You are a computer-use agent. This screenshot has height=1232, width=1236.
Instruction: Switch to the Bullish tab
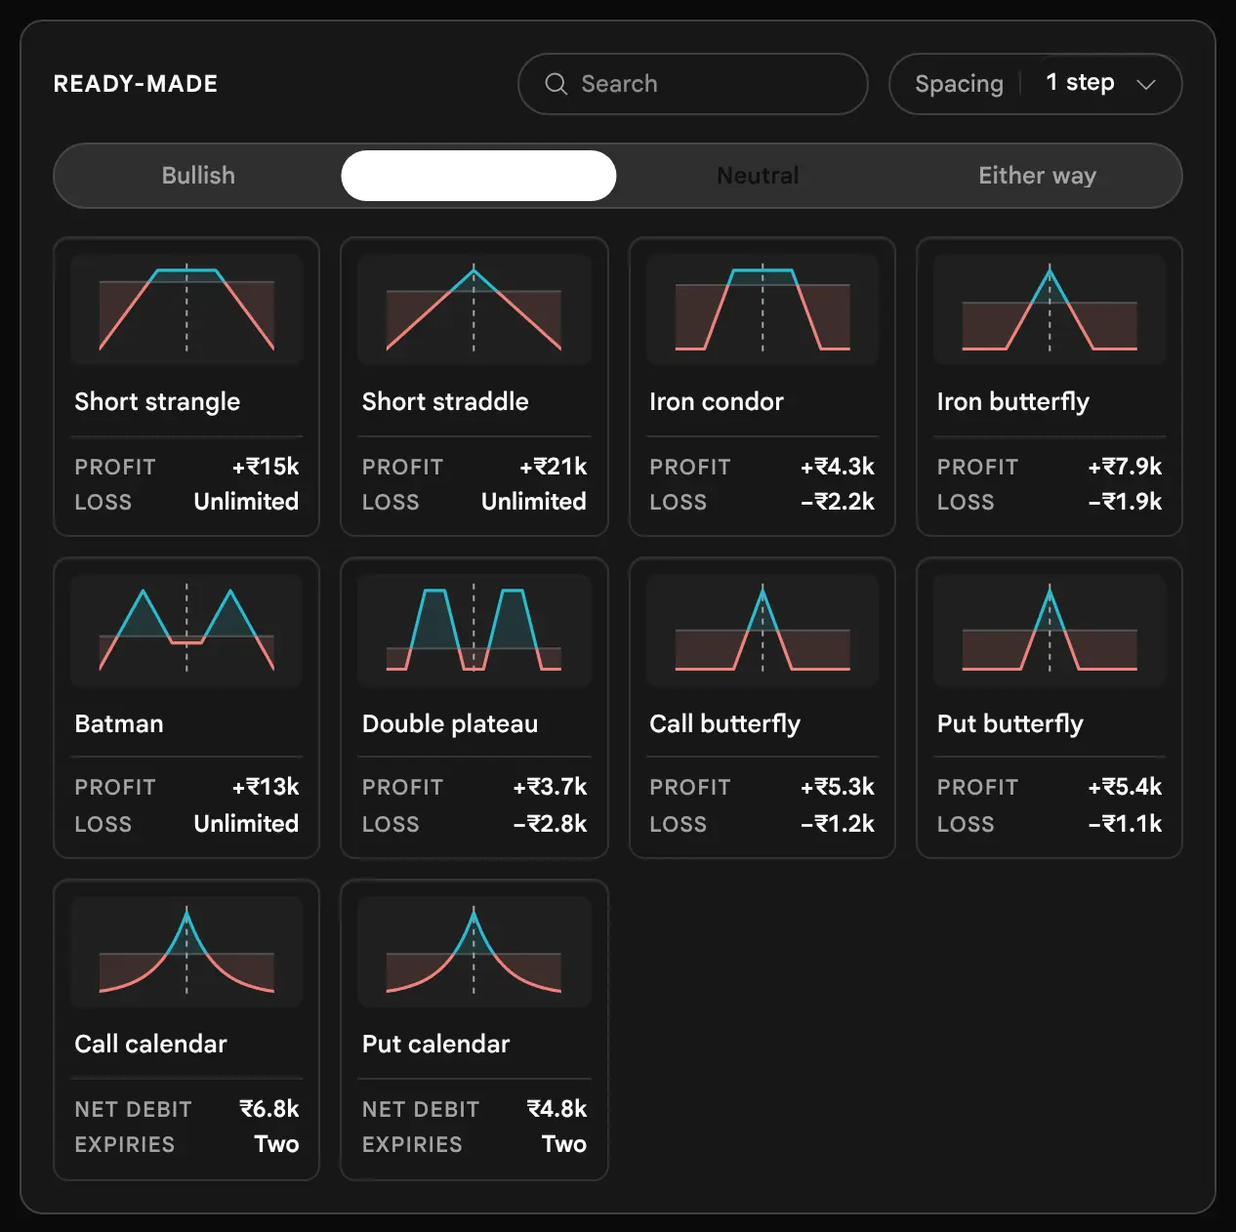pyautogui.click(x=198, y=176)
